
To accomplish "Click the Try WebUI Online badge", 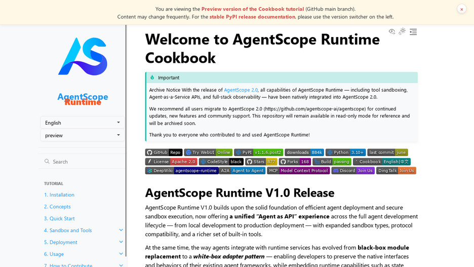I will pyautogui.click(x=208, y=152).
